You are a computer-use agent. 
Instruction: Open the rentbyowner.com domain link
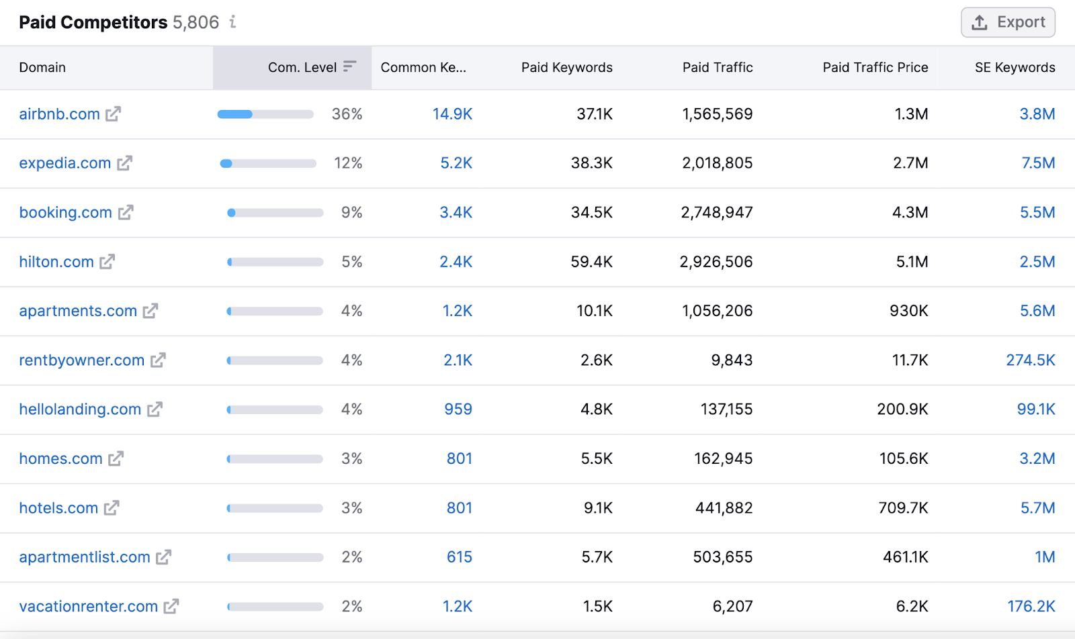tap(81, 360)
